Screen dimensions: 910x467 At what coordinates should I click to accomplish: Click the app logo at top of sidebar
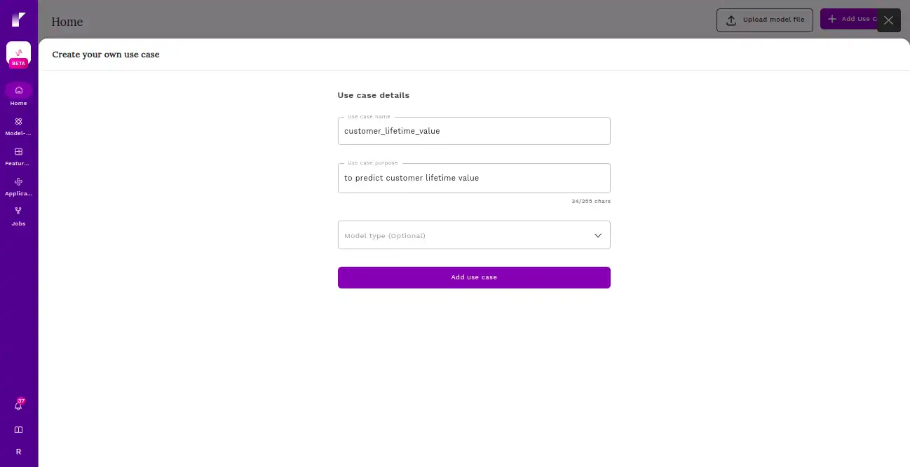(18, 20)
